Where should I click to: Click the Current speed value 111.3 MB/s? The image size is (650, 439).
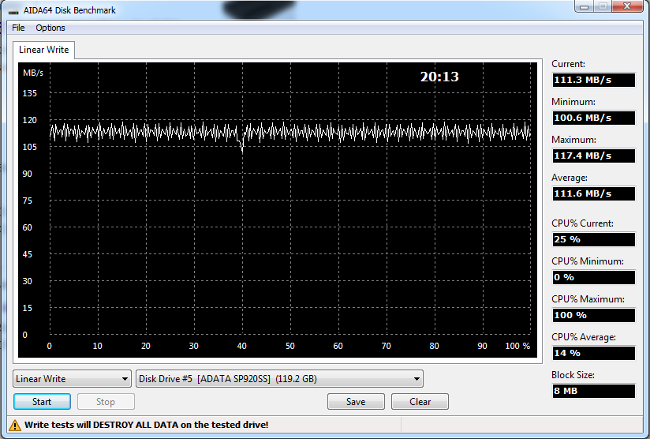594,80
